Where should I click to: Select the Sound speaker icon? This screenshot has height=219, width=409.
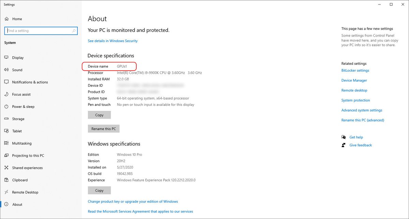pos(6,70)
